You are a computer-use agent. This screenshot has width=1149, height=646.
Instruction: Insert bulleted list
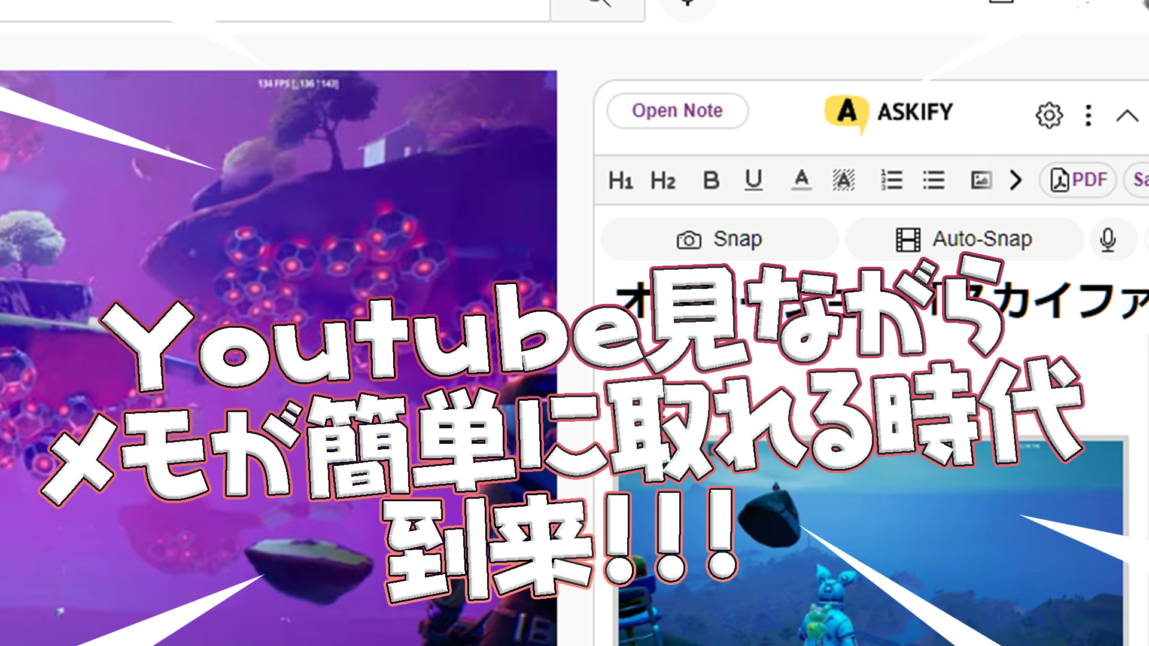click(934, 180)
